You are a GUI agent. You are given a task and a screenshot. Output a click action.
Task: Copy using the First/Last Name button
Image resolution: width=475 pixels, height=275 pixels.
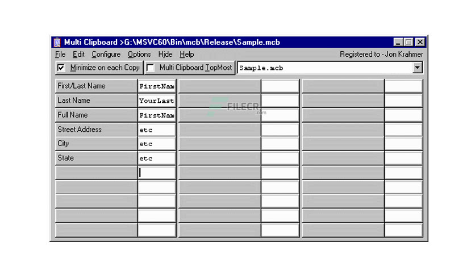click(97, 86)
